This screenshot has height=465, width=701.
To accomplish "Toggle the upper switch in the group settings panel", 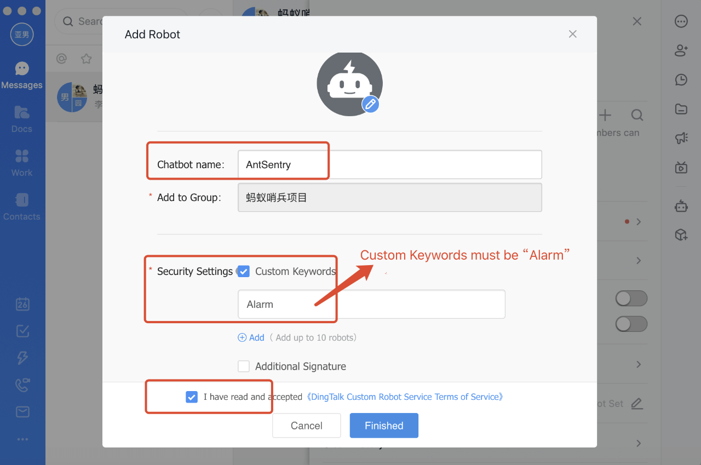I will [631, 298].
